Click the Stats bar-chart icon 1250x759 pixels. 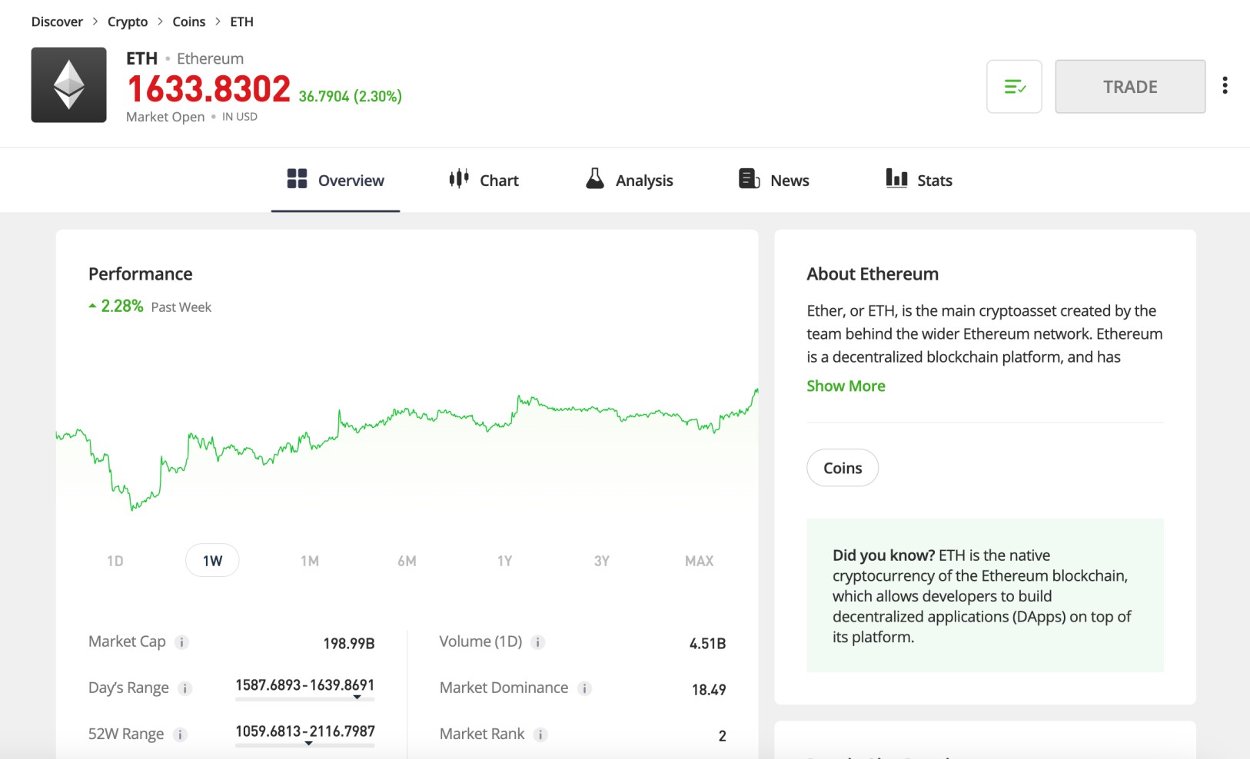(x=896, y=179)
